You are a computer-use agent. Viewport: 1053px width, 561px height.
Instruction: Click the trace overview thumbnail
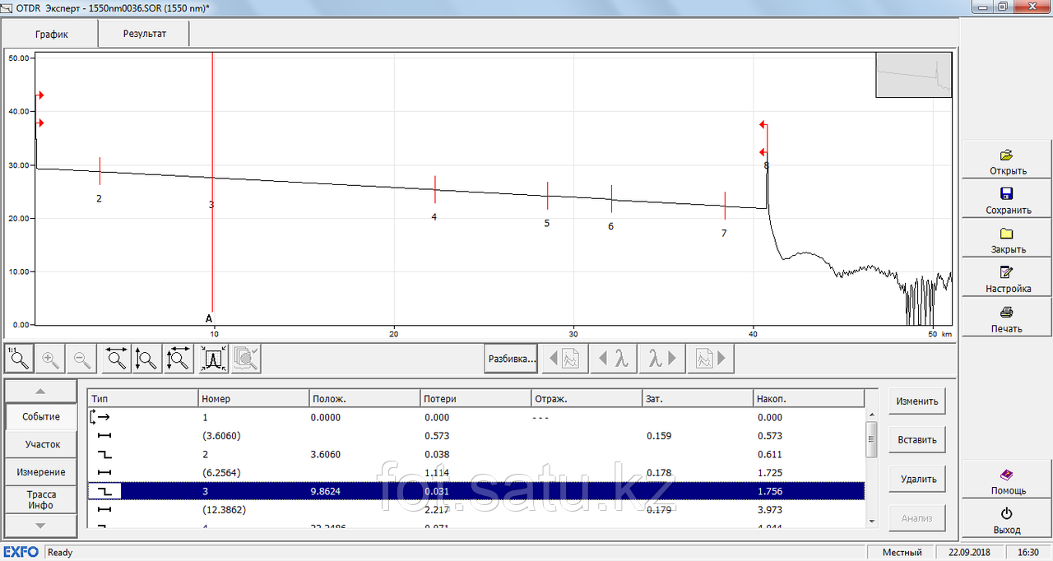[x=914, y=75]
